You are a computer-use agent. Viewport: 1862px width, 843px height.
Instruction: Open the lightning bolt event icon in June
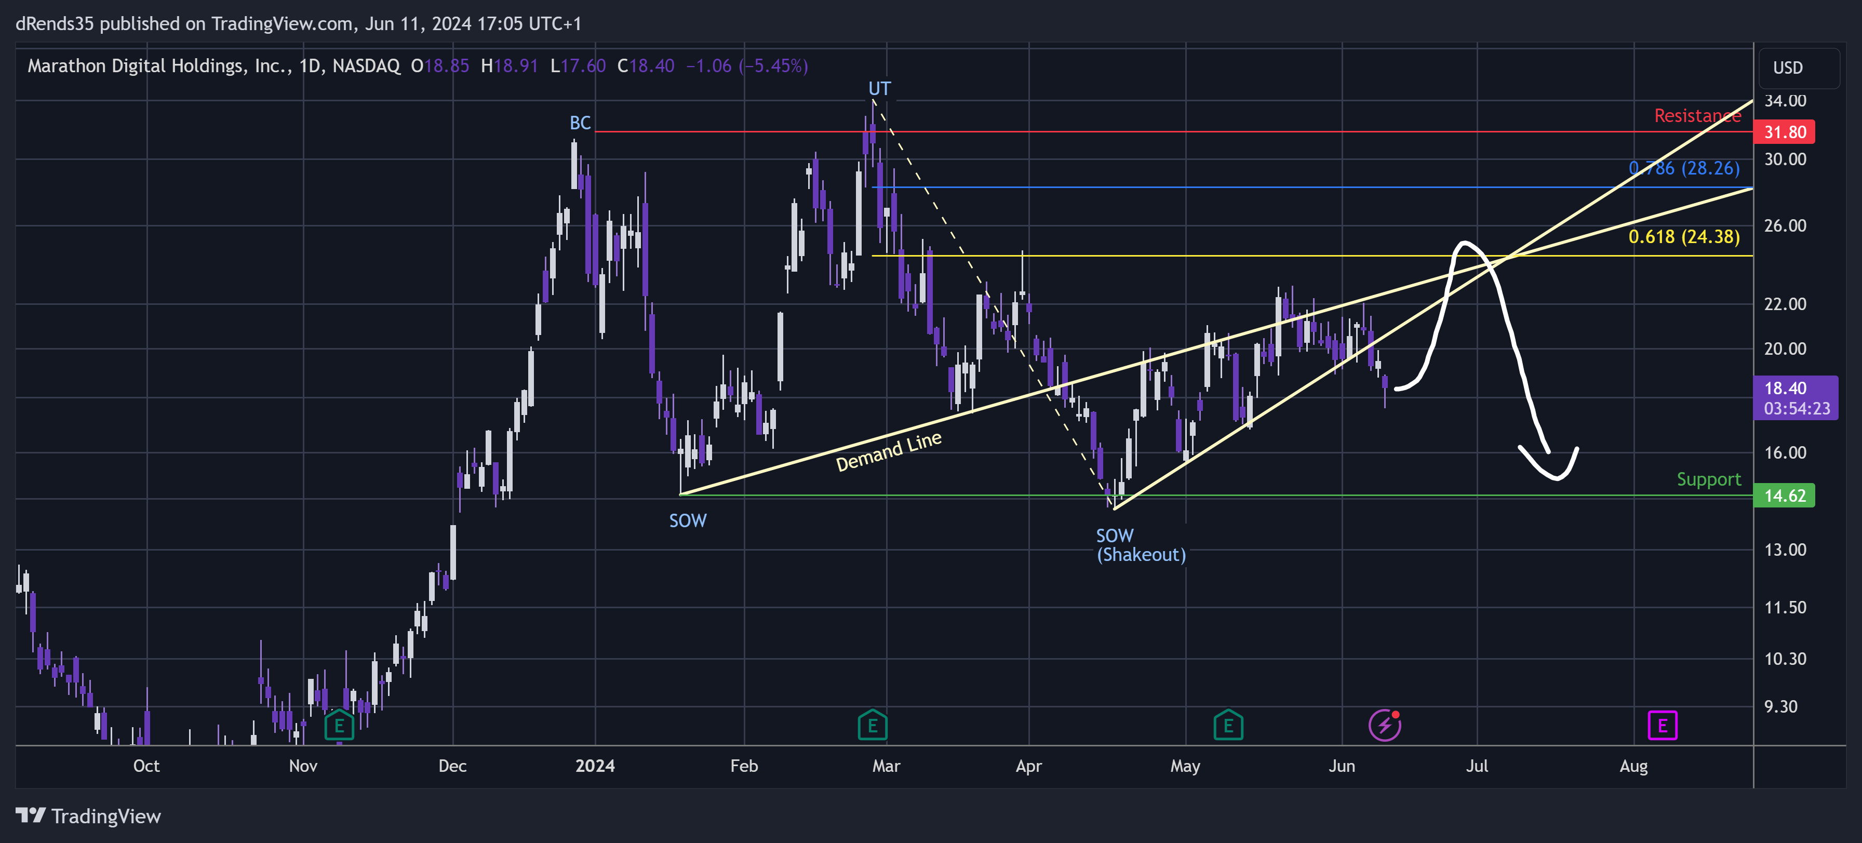tap(1385, 725)
